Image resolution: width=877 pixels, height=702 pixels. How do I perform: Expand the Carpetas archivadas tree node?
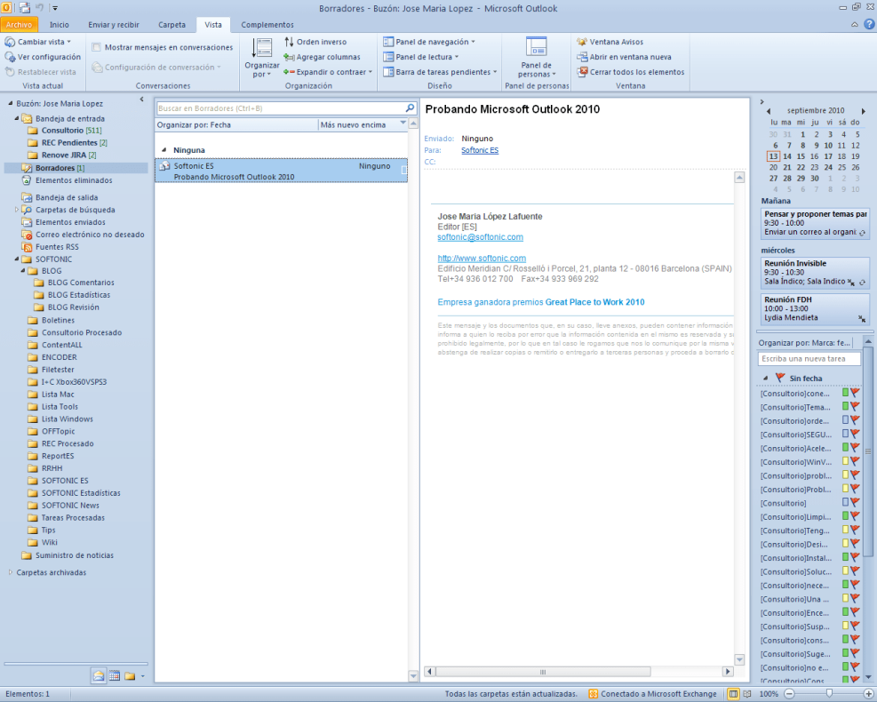click(x=10, y=572)
